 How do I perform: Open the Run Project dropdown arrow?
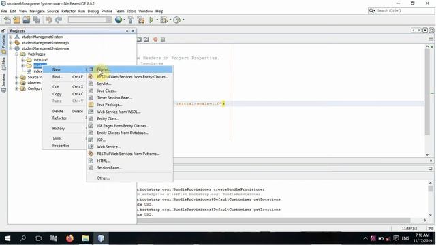[157, 20]
